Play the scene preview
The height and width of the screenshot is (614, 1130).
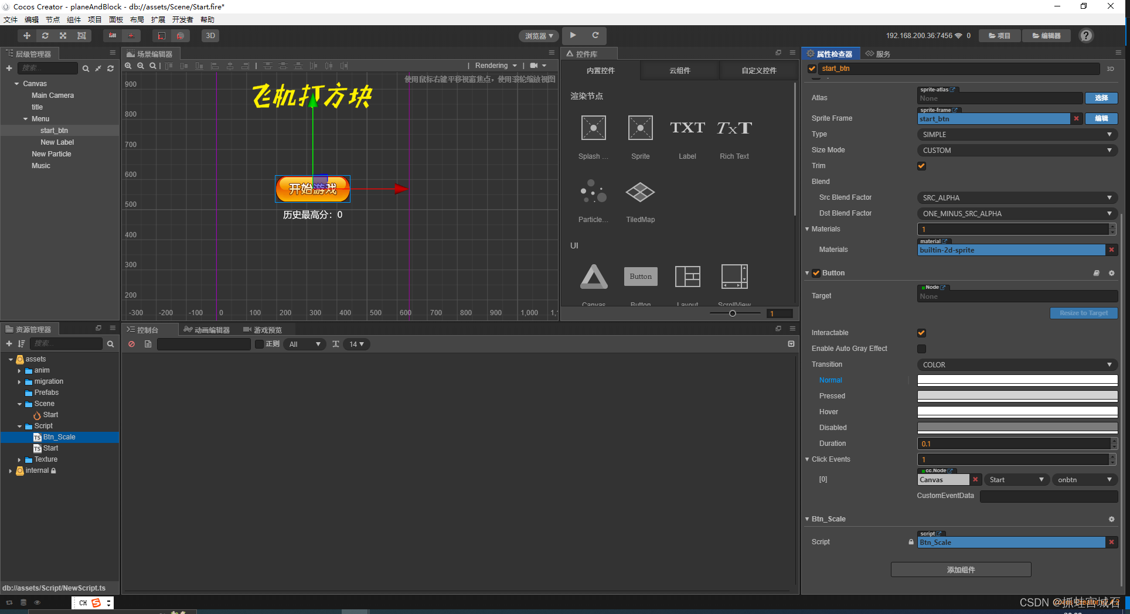click(573, 35)
